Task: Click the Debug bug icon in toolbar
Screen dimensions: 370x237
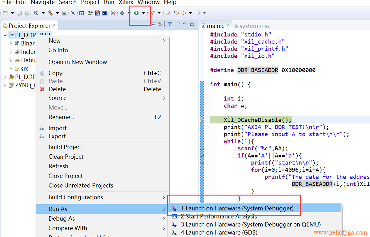Action: point(122,13)
